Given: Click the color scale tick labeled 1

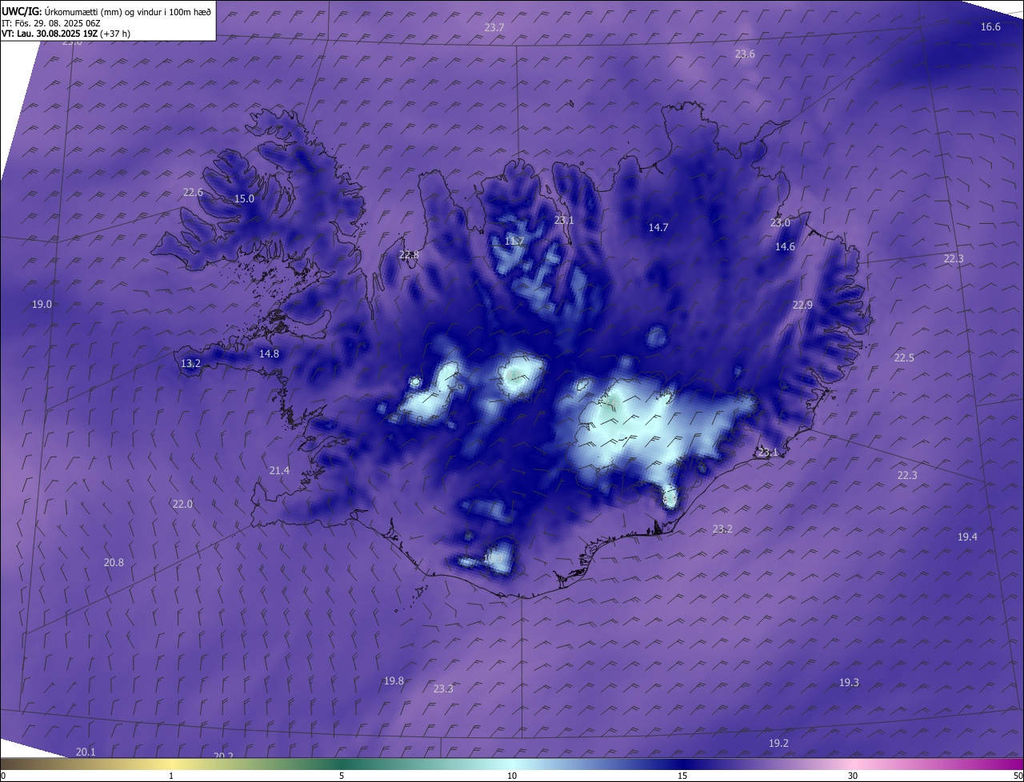Looking at the screenshot, I should [x=171, y=776].
